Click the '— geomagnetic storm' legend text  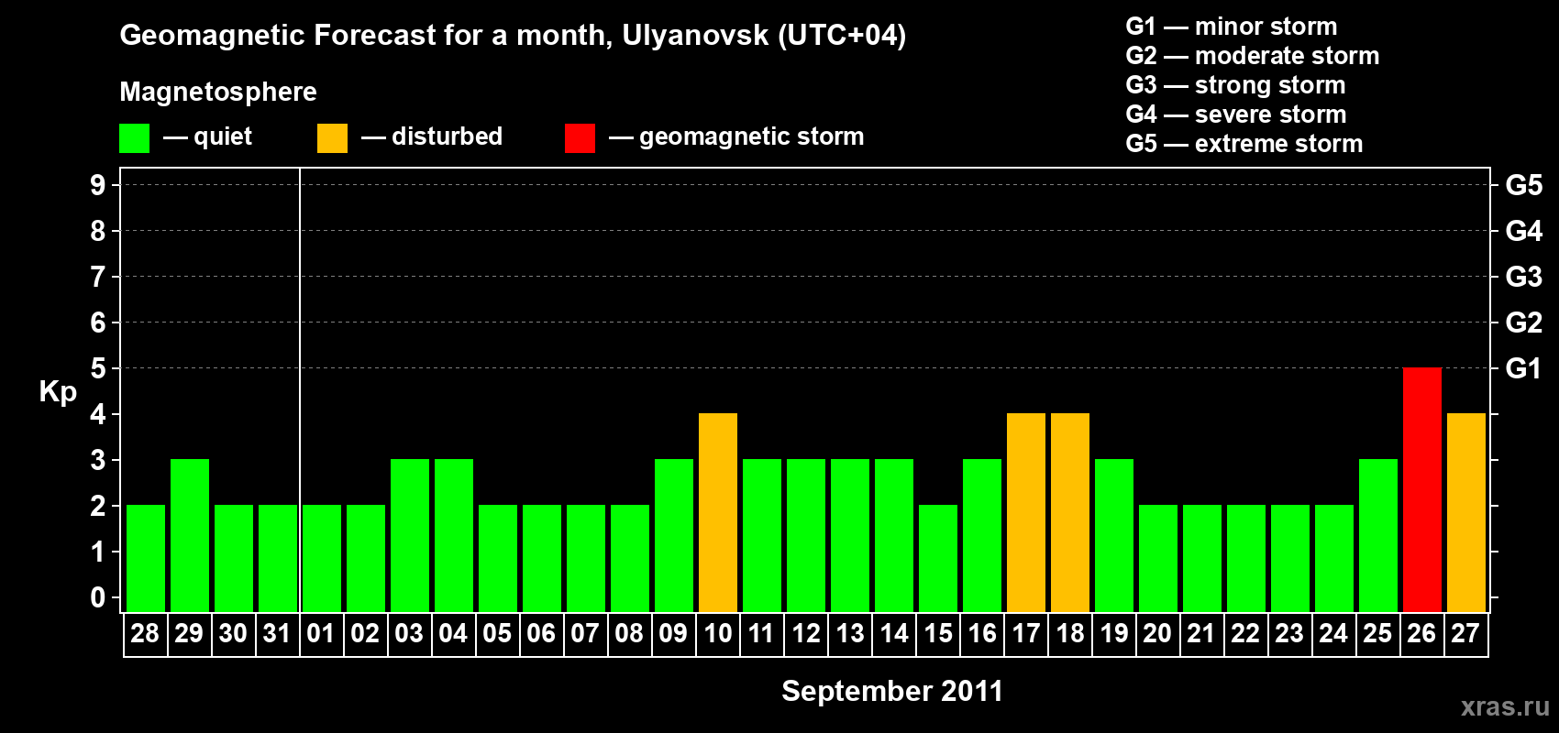coord(736,137)
